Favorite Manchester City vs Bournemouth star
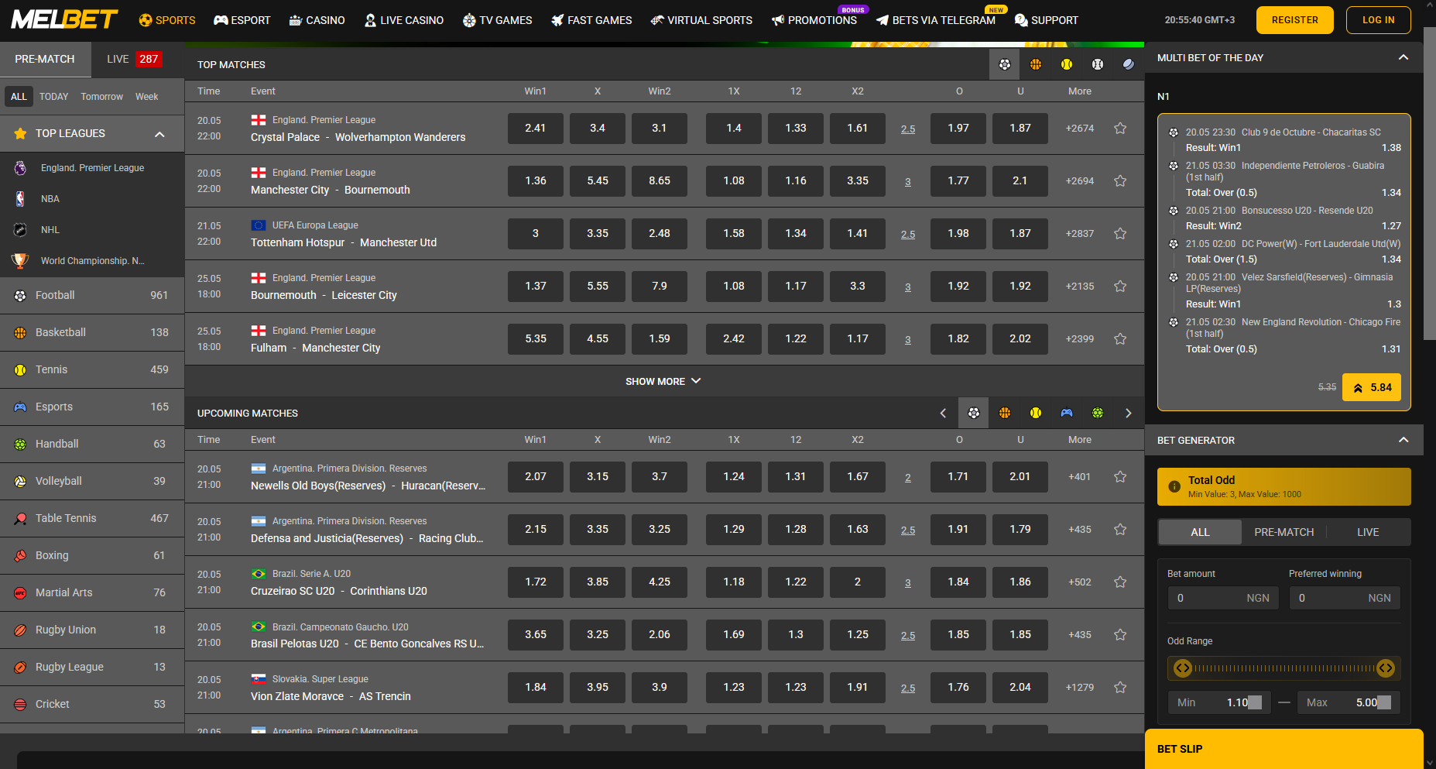 coord(1120,180)
